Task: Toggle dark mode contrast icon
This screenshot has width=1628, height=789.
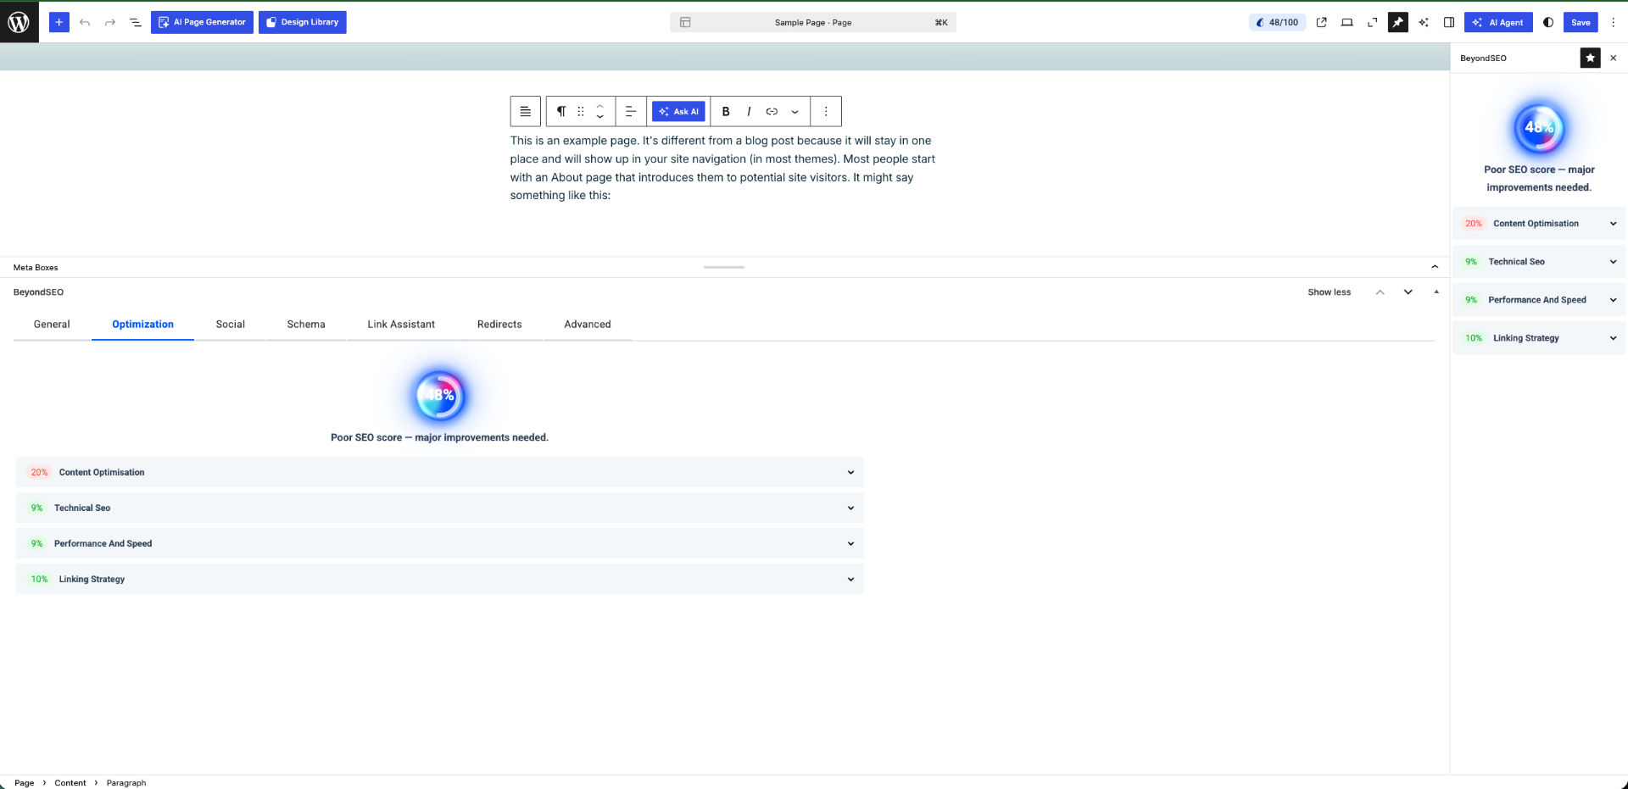Action: pos(1548,22)
